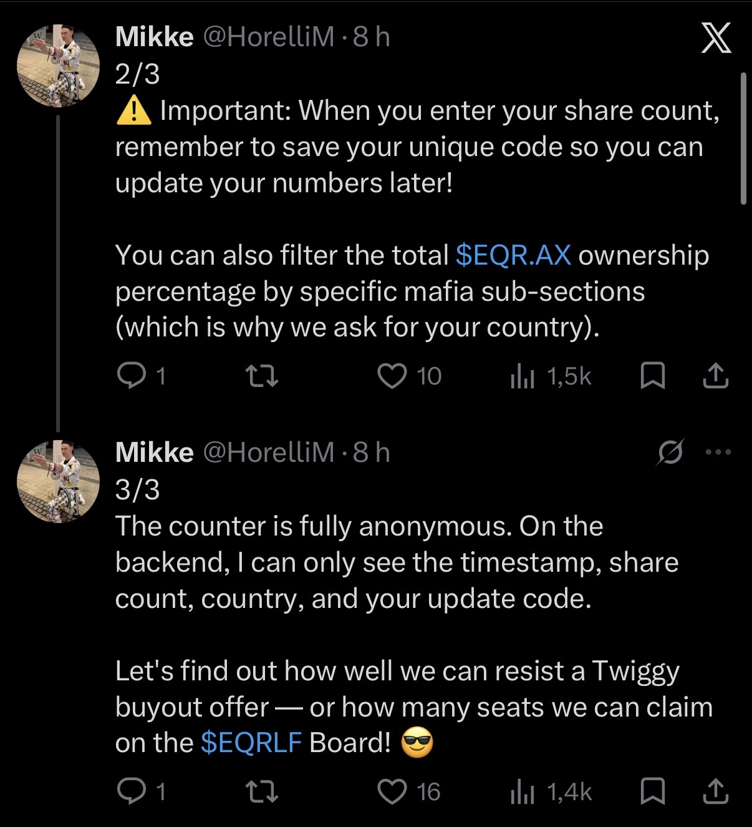Click the X logo icon
This screenshot has width=752, height=827.
coord(716,38)
